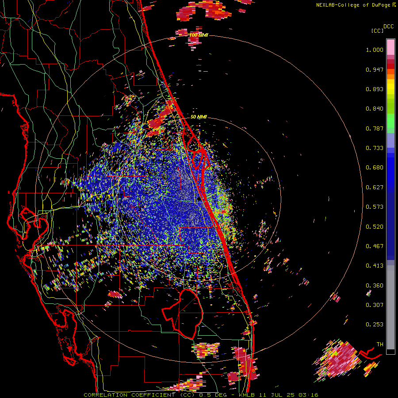Click the DCC product label above the scale
The height and width of the screenshot is (398, 398).
(x=389, y=27)
